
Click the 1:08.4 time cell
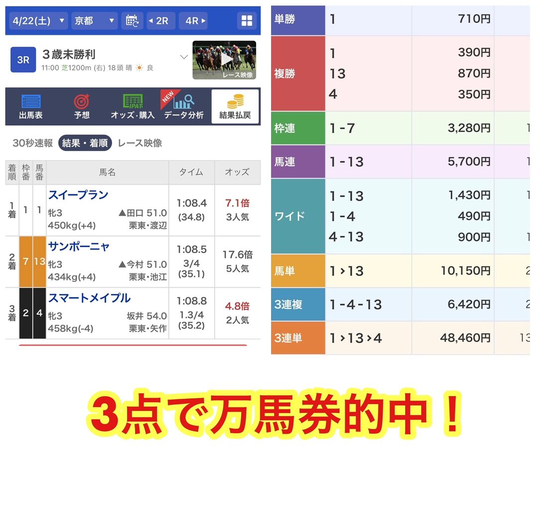192,210
